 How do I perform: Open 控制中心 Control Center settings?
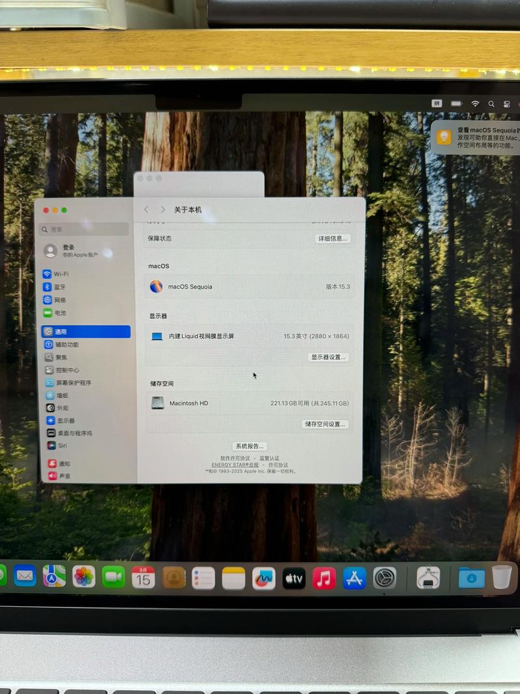[62, 370]
